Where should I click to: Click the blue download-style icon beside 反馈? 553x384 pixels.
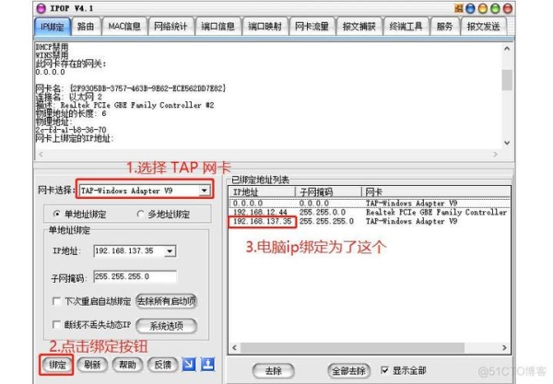tap(207, 364)
